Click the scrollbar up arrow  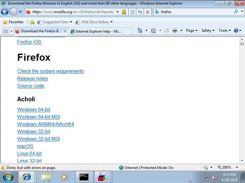[x=242, y=39]
